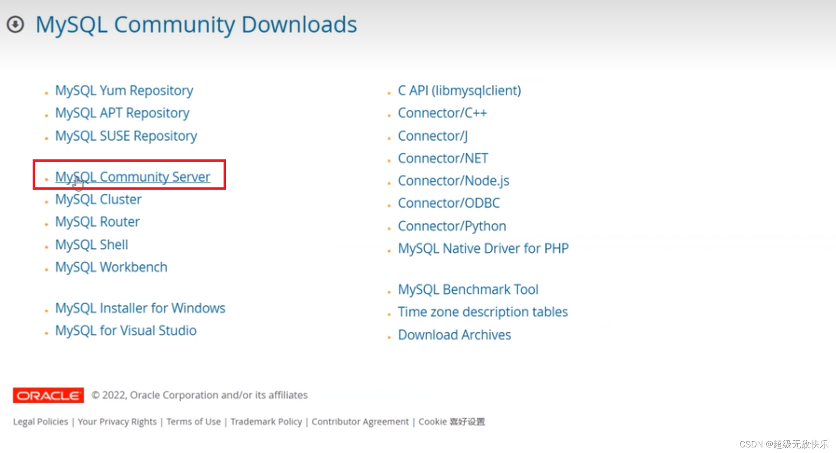The height and width of the screenshot is (453, 836).
Task: Open MySQL Native Driver for PHP
Action: tap(483, 248)
